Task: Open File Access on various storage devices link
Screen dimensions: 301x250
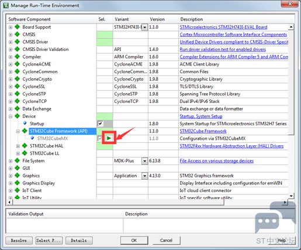Action: (x=216, y=161)
